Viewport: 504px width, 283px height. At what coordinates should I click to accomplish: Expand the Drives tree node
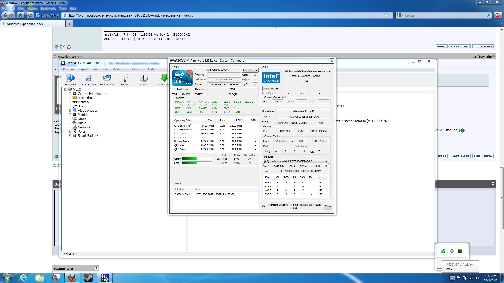pos(70,119)
